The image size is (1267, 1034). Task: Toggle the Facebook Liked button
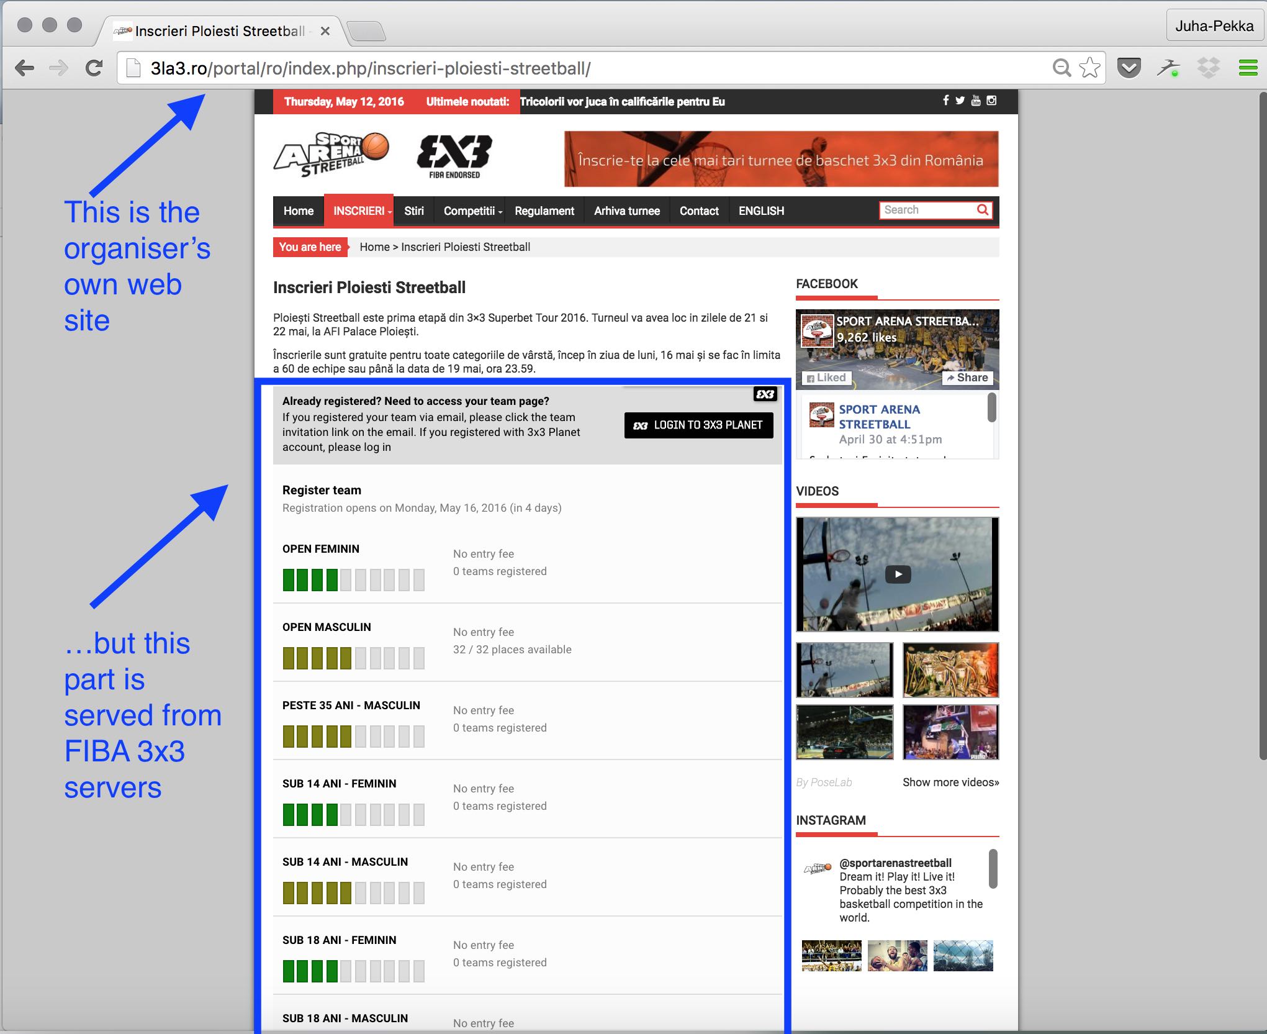pyautogui.click(x=827, y=378)
